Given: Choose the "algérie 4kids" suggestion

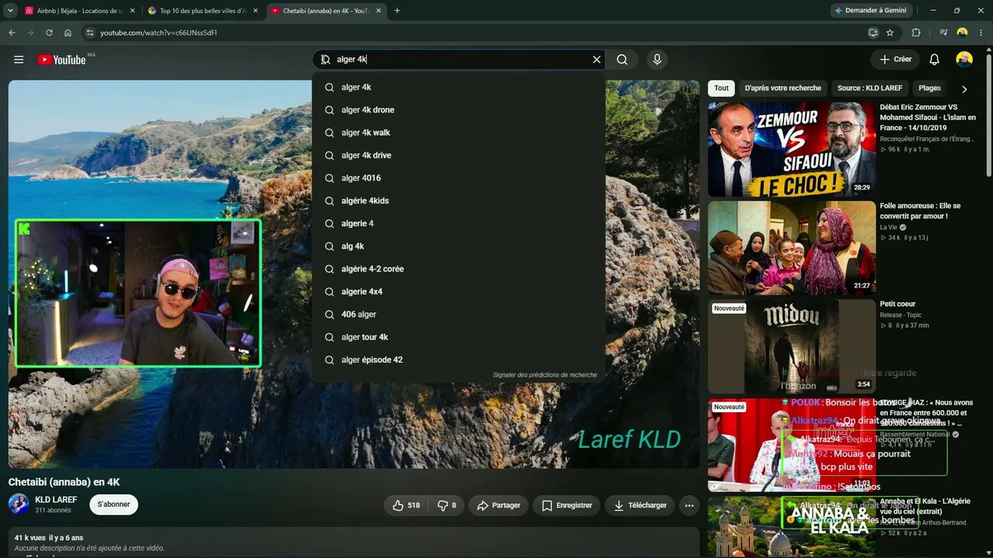Looking at the screenshot, I should pyautogui.click(x=458, y=201).
